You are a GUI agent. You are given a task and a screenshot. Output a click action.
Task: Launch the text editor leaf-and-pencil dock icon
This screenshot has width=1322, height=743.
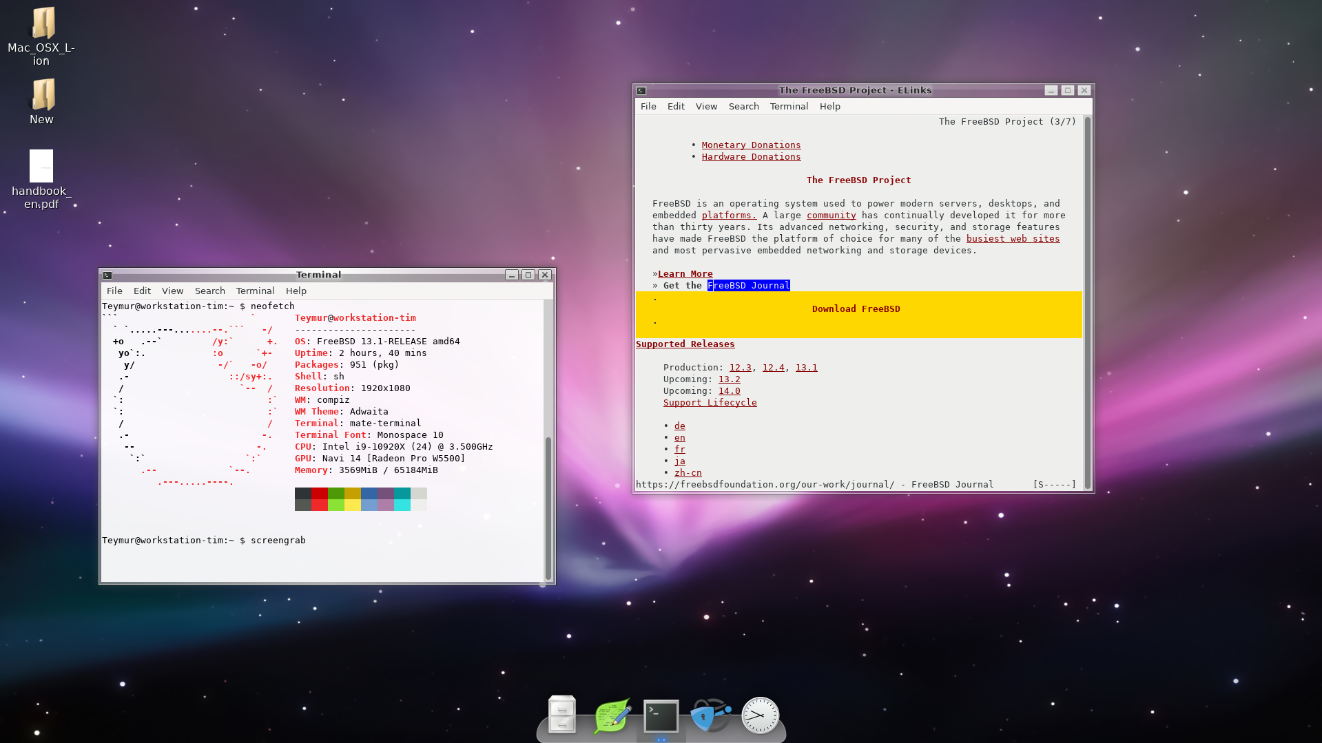coord(612,716)
